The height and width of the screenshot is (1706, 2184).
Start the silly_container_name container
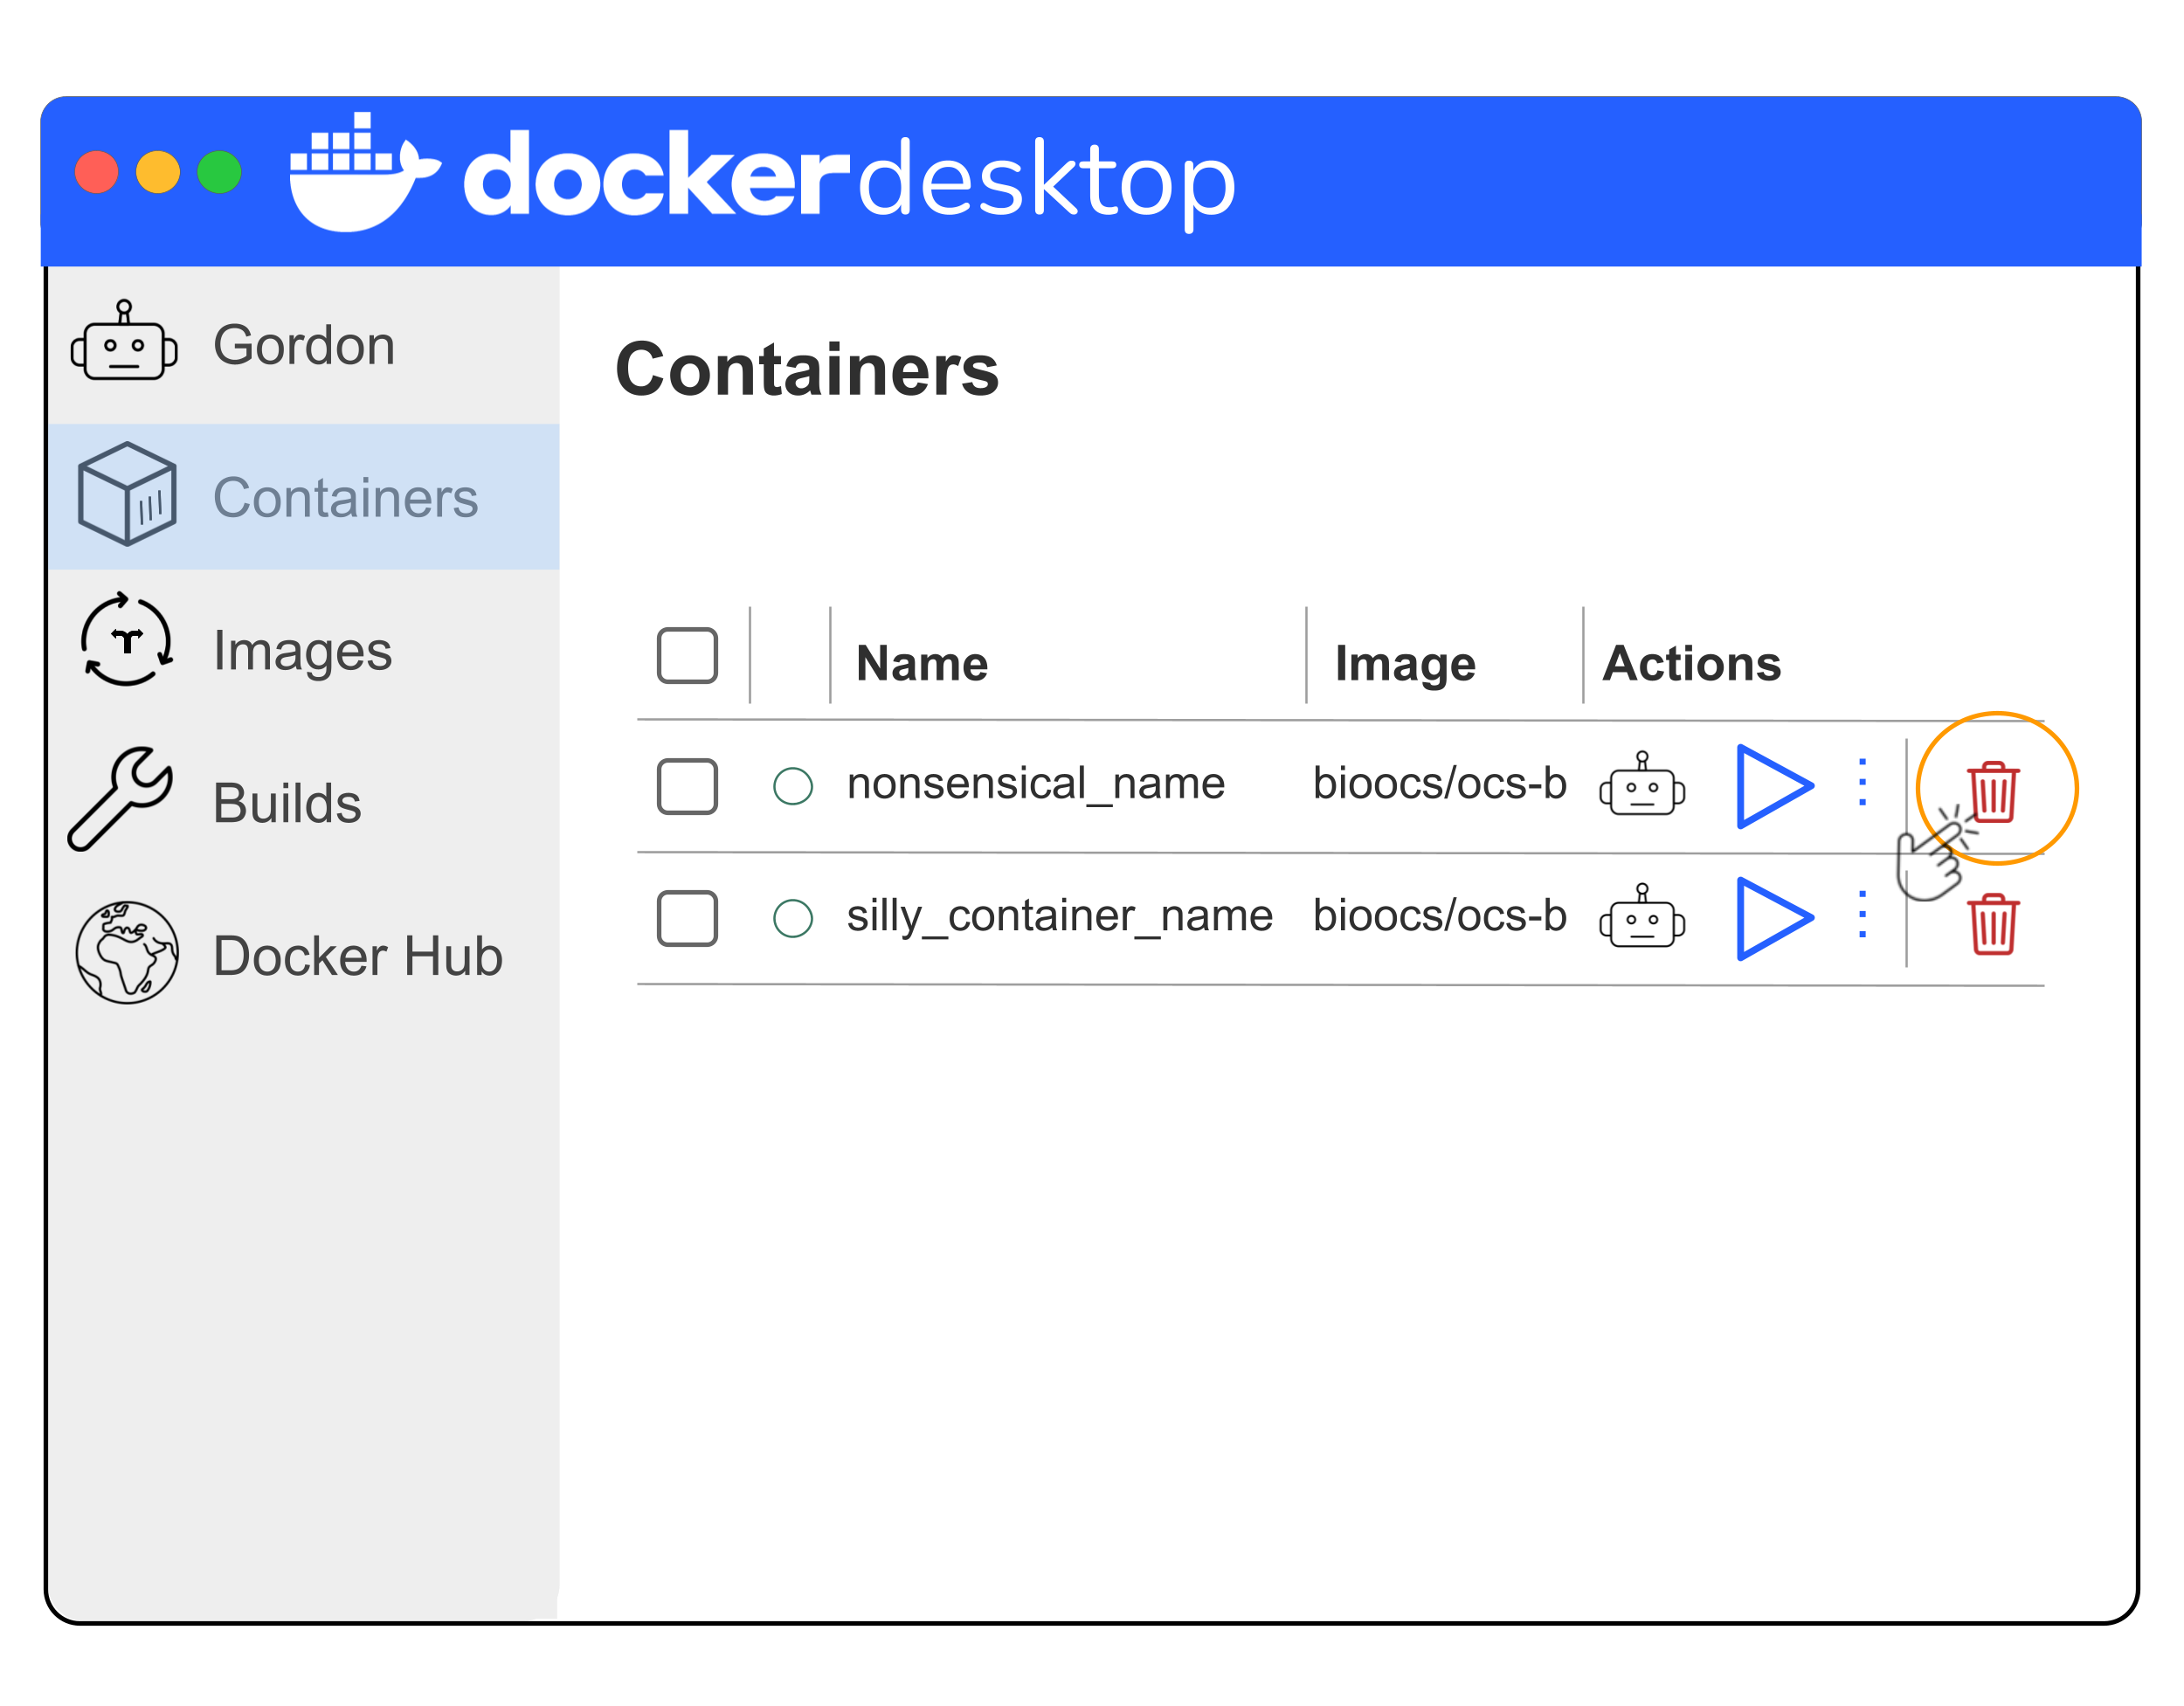[x=1773, y=918]
